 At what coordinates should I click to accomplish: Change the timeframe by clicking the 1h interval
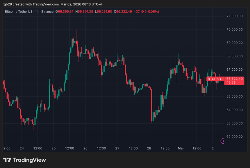click(37, 12)
